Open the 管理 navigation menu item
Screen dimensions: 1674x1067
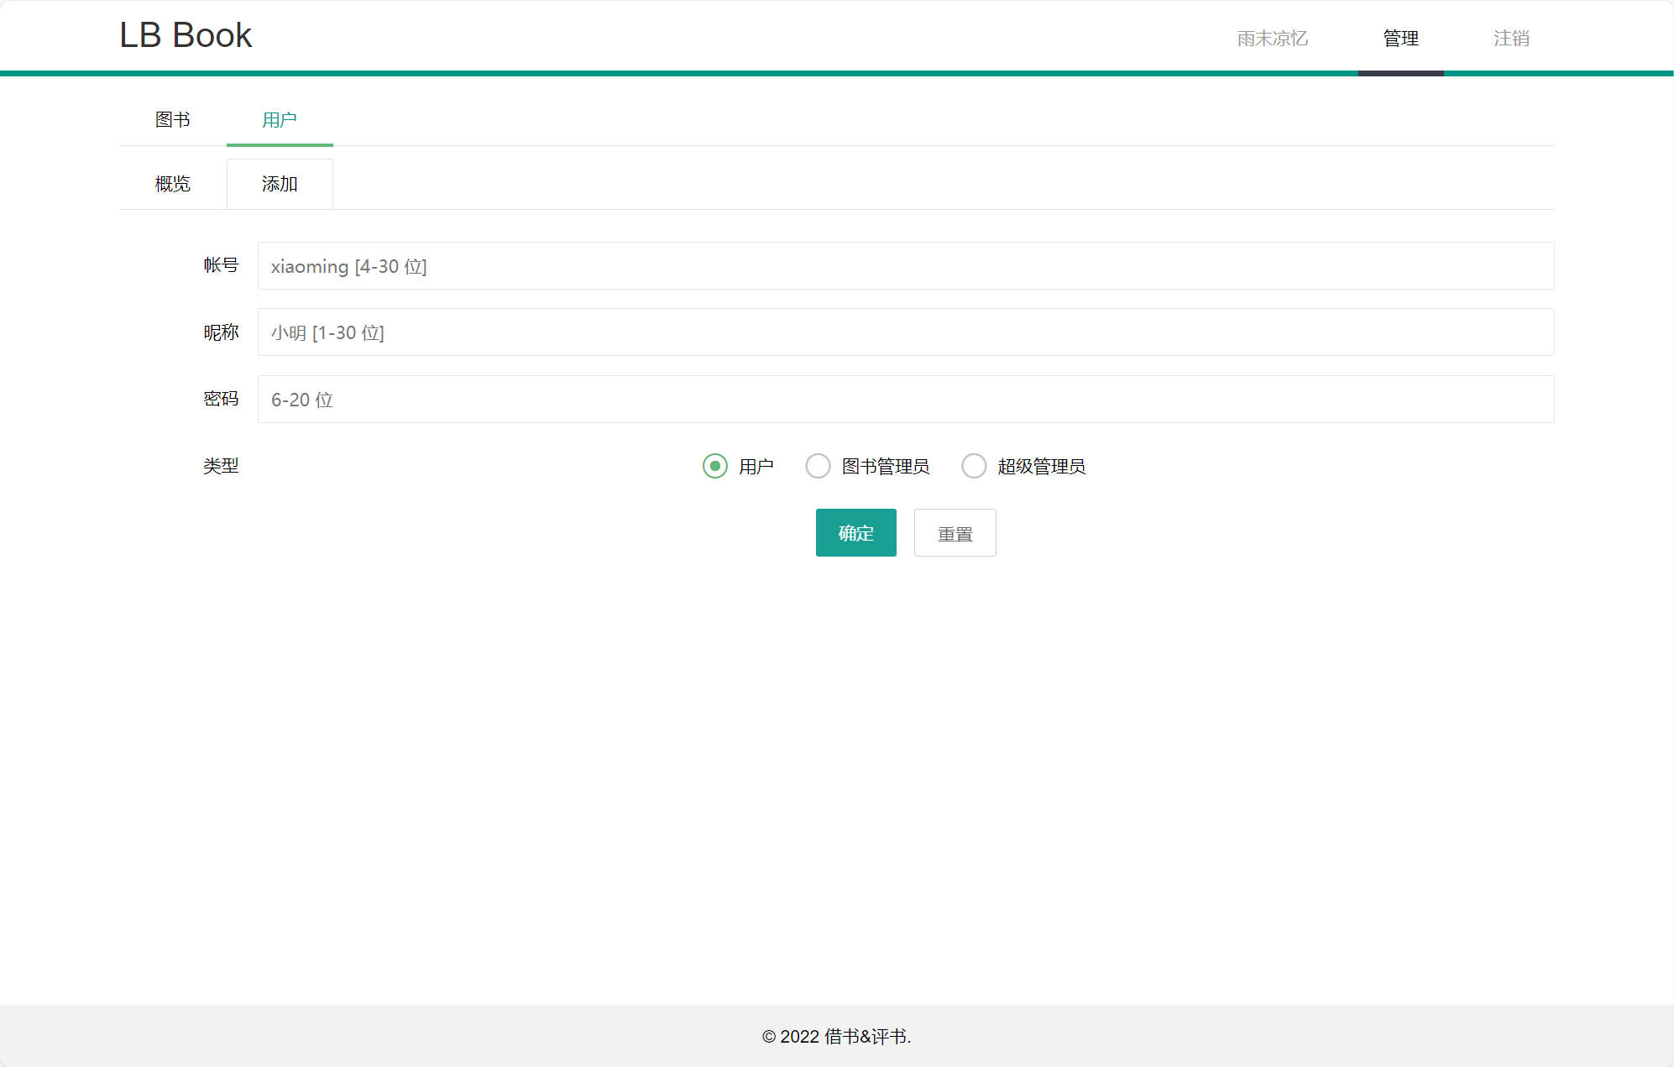[1400, 39]
